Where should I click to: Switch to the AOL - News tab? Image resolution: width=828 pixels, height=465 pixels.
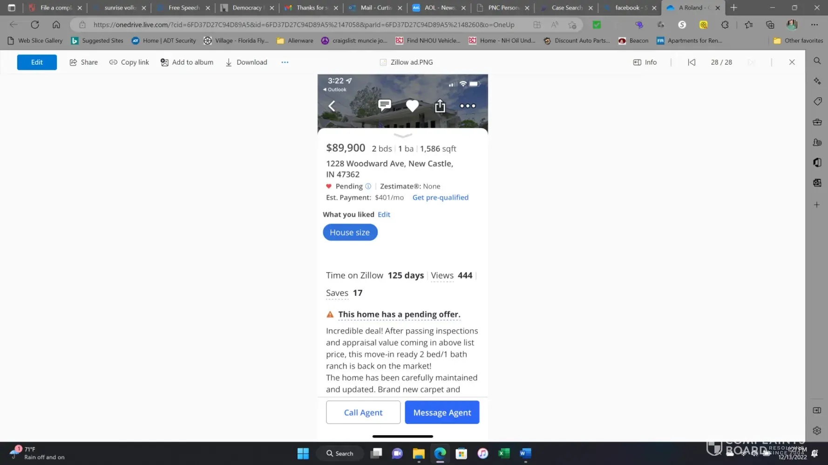coord(439,8)
